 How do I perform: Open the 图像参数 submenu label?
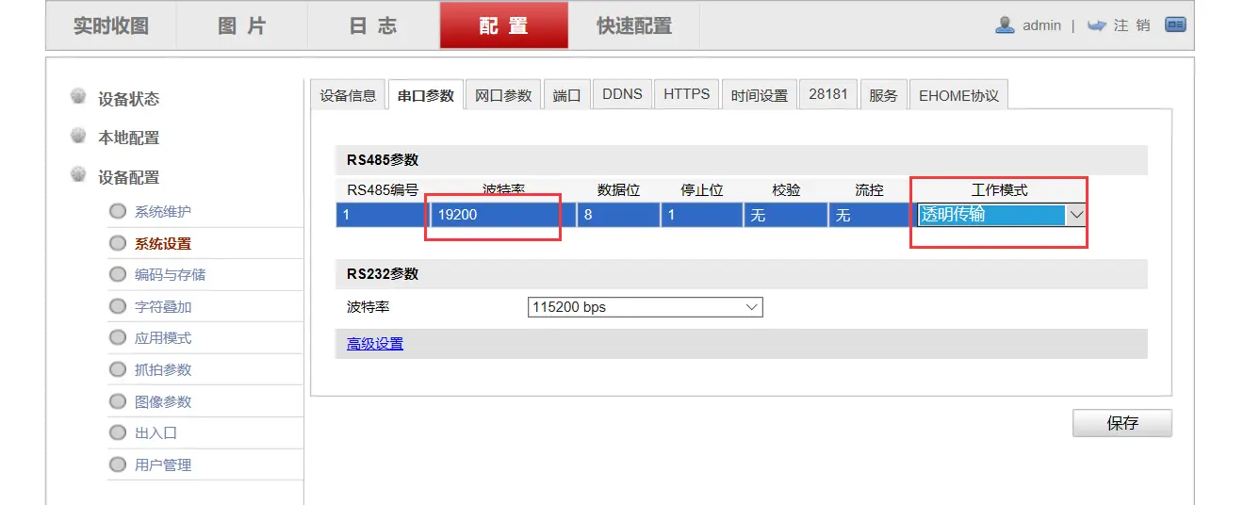(163, 402)
